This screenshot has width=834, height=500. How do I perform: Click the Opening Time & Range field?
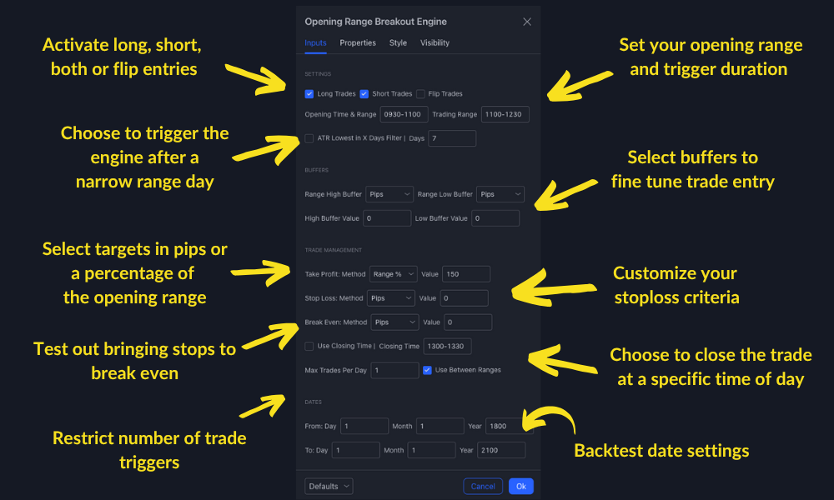coord(404,114)
